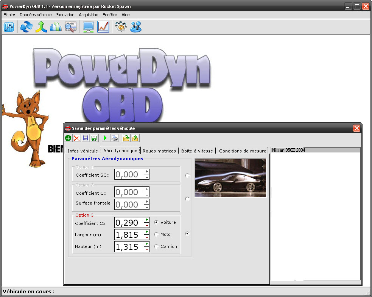
Task: Click the folder with incoming arrow icon
Action: point(126,138)
